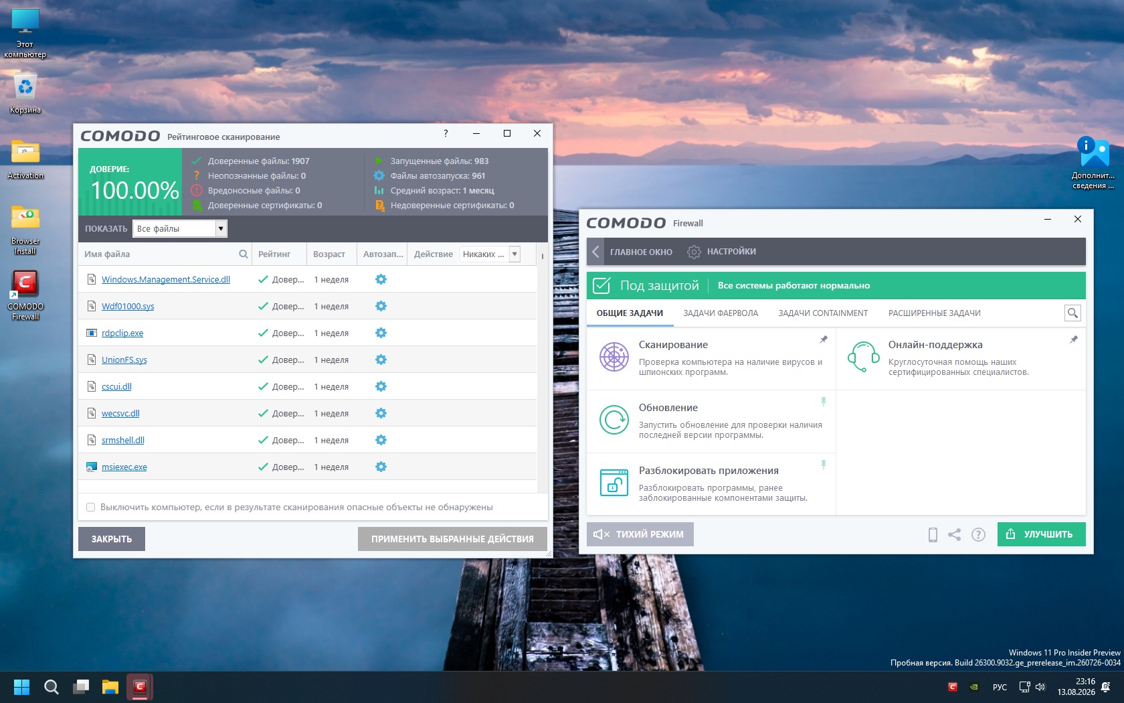Image resolution: width=1124 pixels, height=703 pixels.
Task: Switch to ОБЩИЕ ЗАДАЧИ tab
Action: (x=630, y=313)
